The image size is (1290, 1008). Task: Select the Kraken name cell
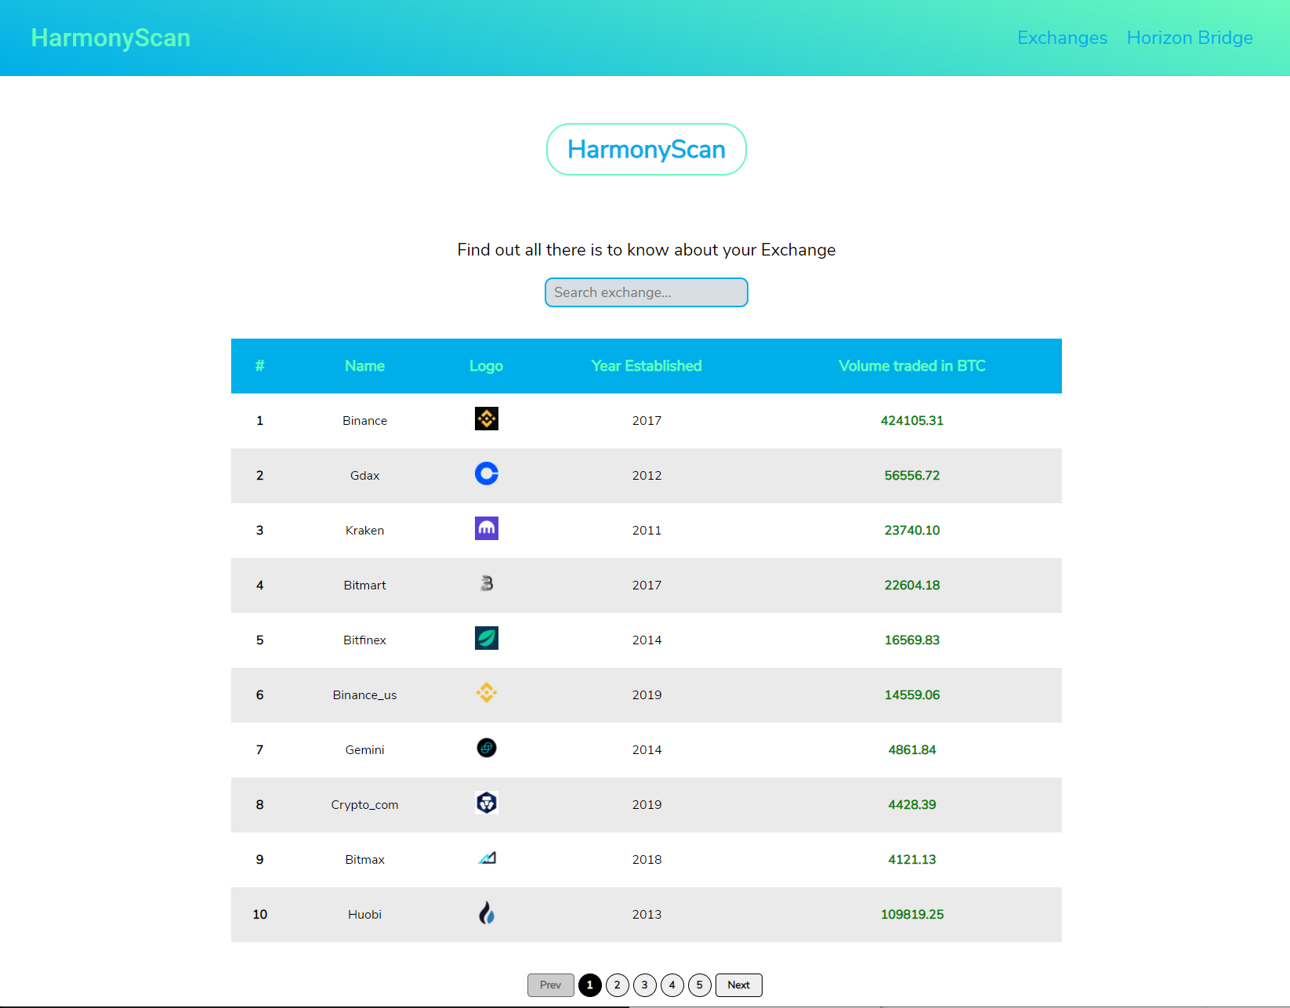tap(364, 531)
